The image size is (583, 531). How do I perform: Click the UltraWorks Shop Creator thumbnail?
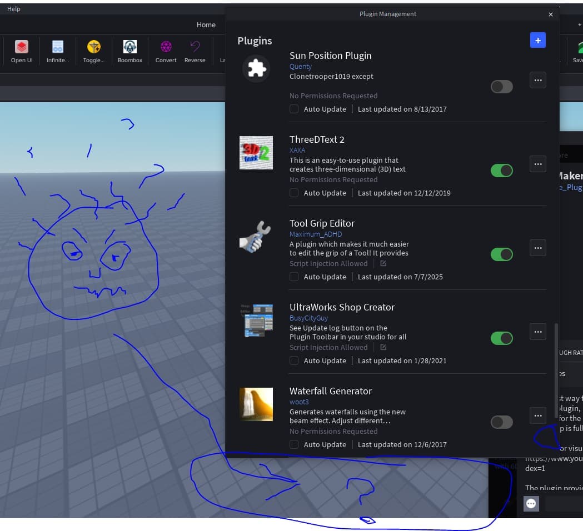point(256,320)
